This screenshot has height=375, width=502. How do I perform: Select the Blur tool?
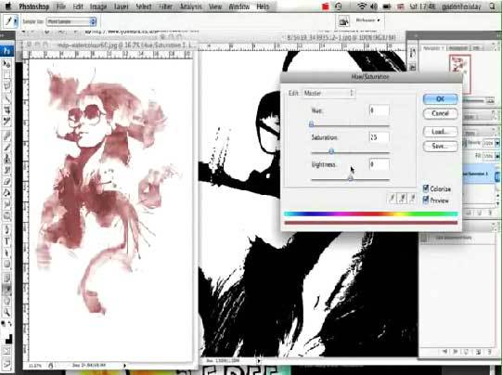point(6,205)
